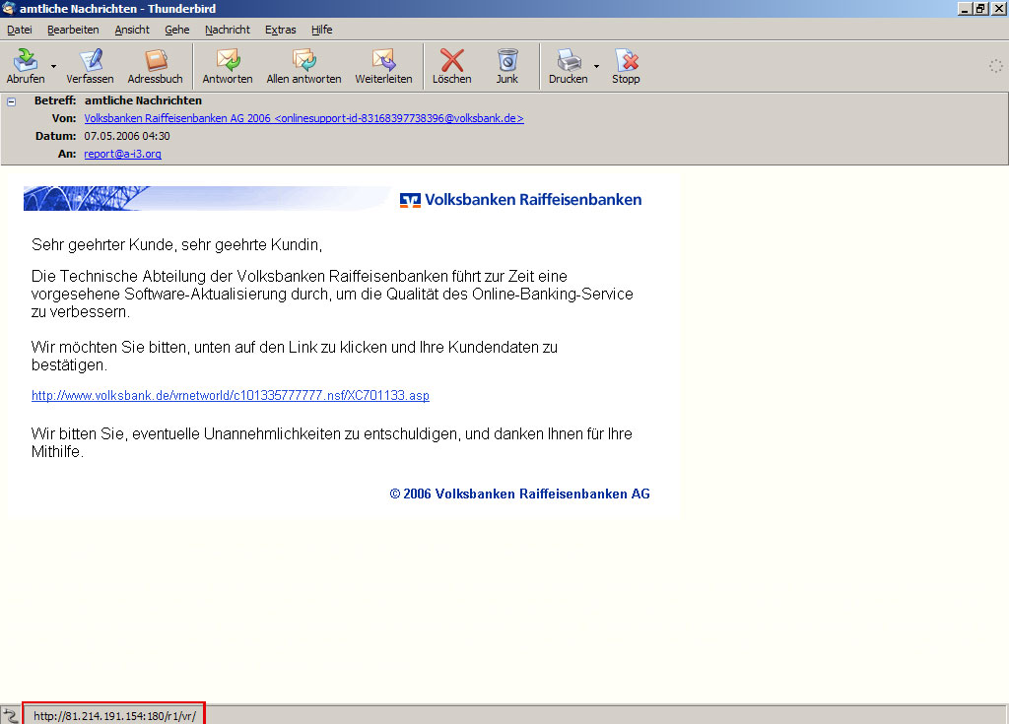Mark message as Junk
Image resolution: width=1009 pixels, height=724 pixels.
pyautogui.click(x=507, y=66)
